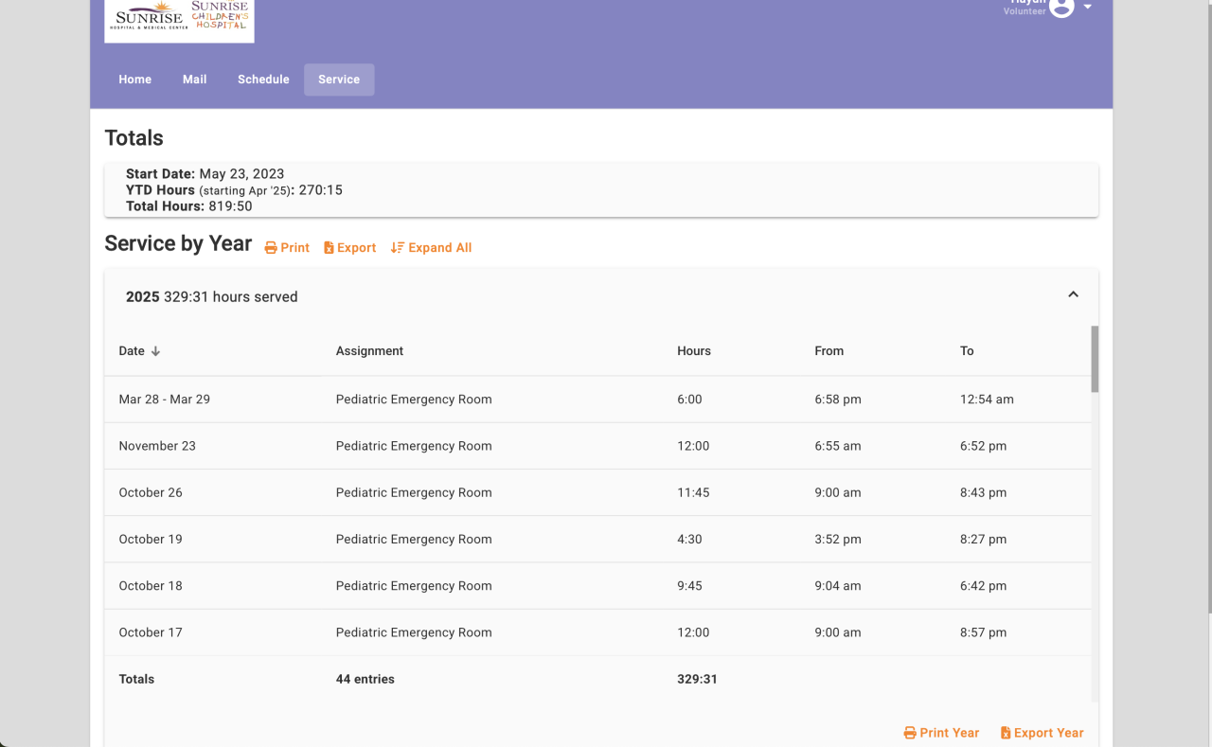The width and height of the screenshot is (1212, 747).
Task: Click the From column header
Action: (829, 351)
